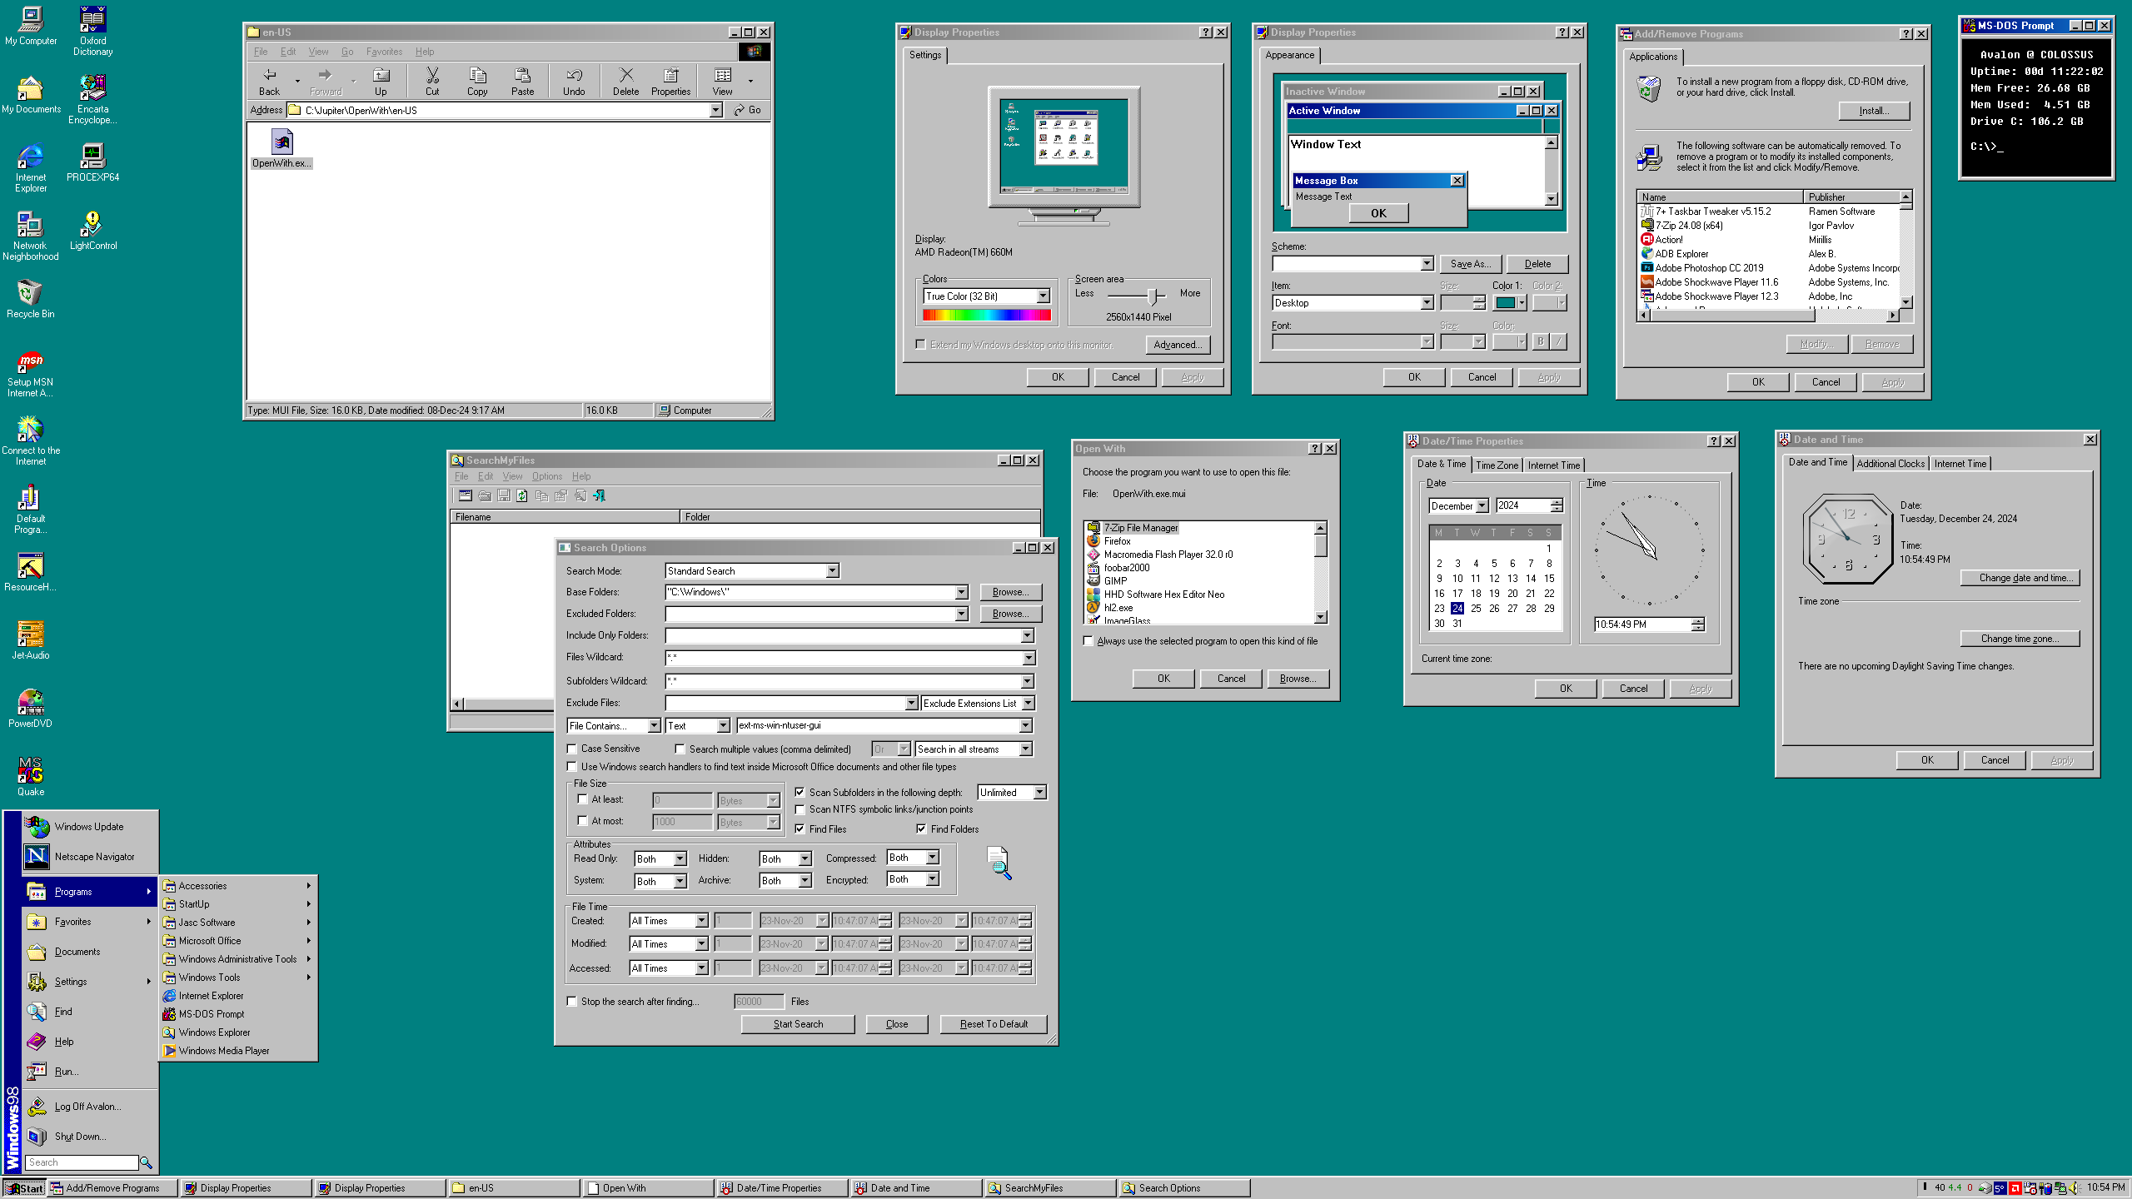The image size is (2132, 1199).
Task: Click the Up folder toolbar icon
Action: pos(381,82)
